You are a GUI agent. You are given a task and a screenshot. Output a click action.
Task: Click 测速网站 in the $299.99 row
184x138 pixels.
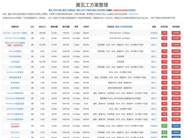(154, 132)
